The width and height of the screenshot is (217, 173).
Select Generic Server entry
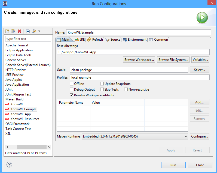pos(16,60)
